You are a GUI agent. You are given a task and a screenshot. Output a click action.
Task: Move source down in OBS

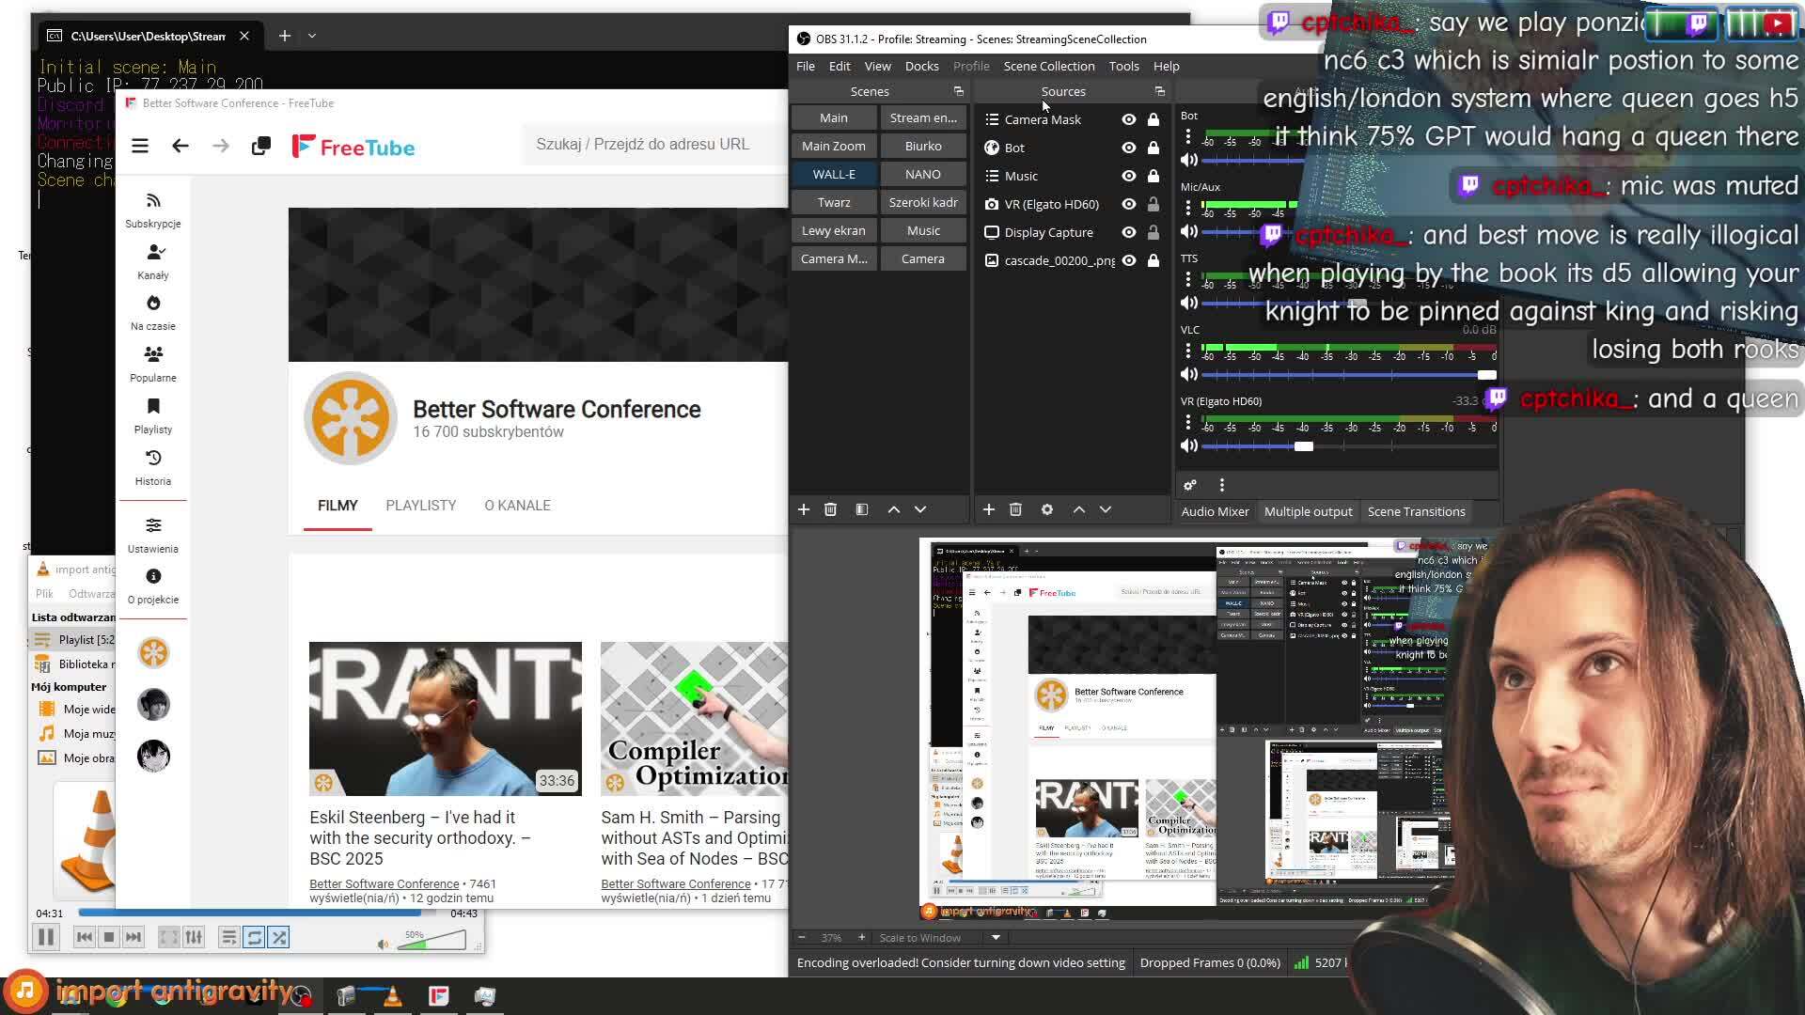coord(1106,509)
